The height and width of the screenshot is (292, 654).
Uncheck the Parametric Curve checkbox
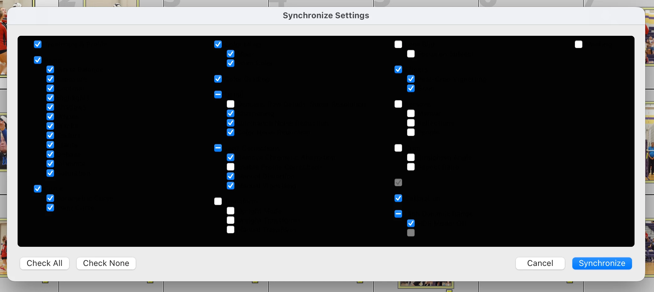click(x=50, y=198)
